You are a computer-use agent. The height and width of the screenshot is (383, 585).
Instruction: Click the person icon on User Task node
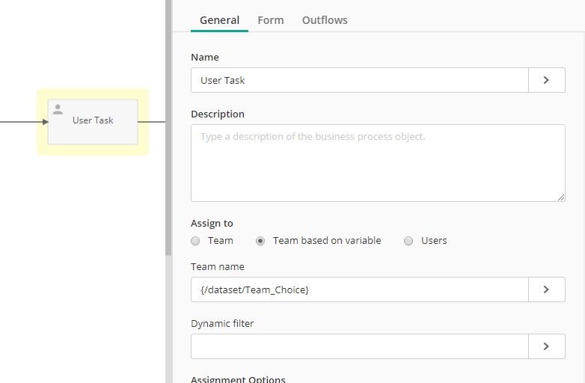pyautogui.click(x=58, y=109)
